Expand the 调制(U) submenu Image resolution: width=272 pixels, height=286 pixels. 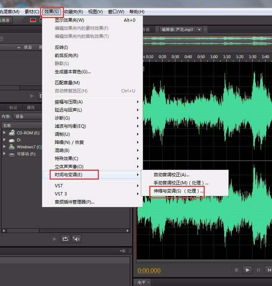pos(92,134)
